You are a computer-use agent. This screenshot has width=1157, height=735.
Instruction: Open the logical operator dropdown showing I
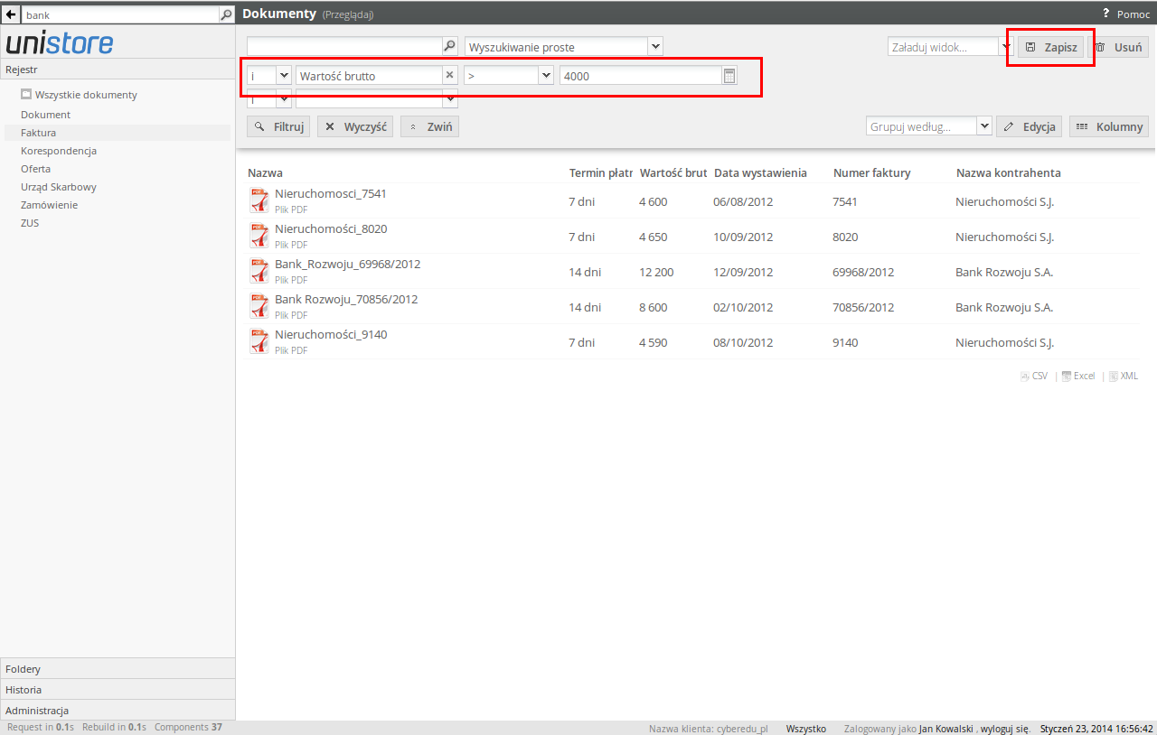(x=284, y=76)
